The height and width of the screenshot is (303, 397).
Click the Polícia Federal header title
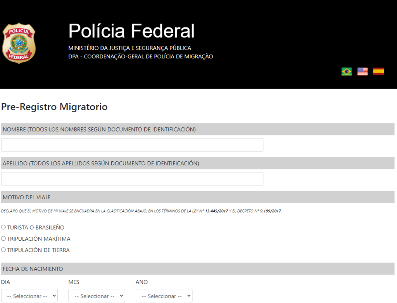point(131,31)
